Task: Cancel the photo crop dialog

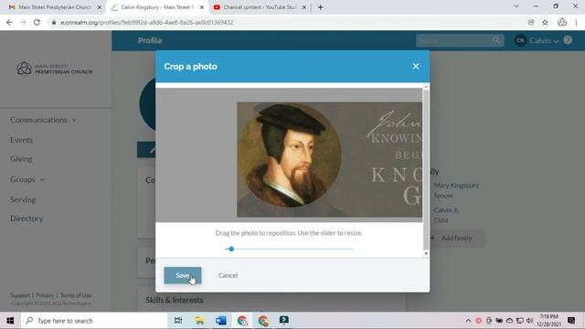Action: pyautogui.click(x=228, y=275)
